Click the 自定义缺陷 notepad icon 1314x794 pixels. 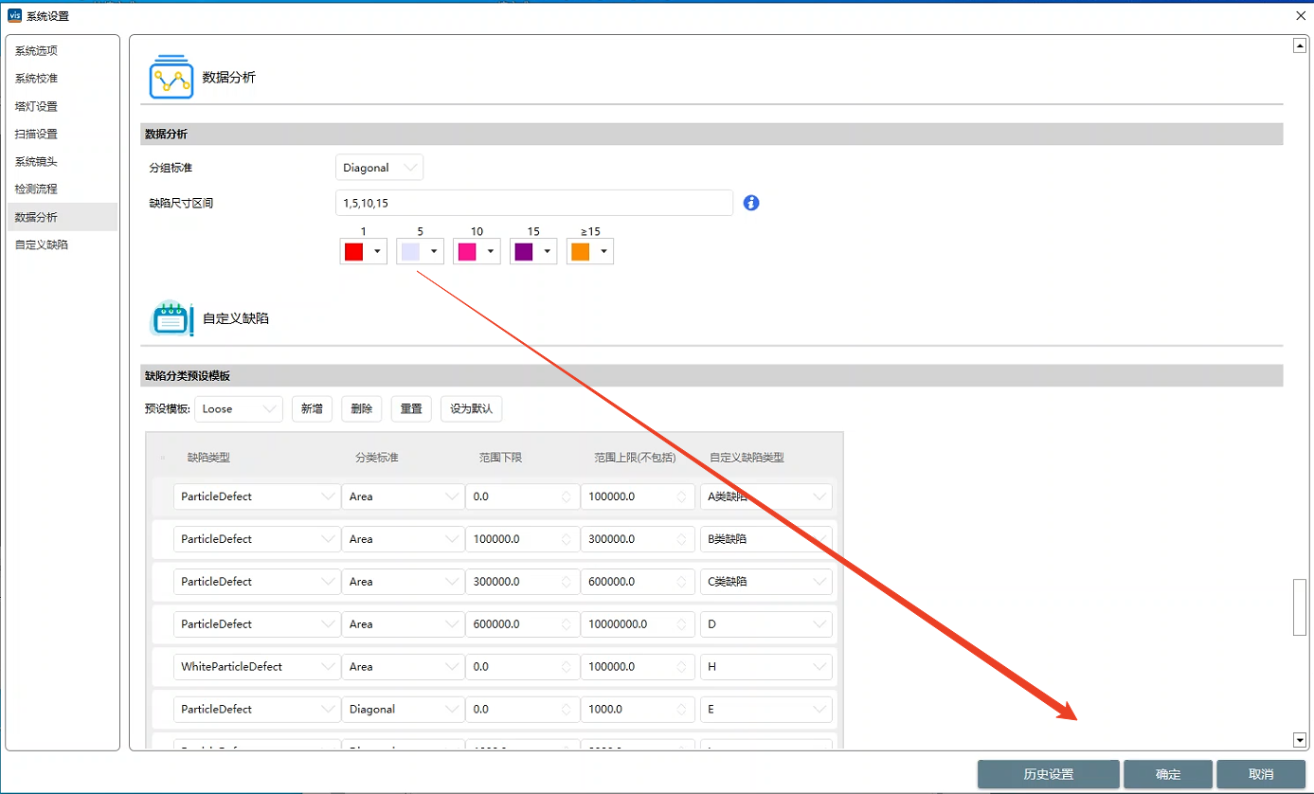click(171, 318)
